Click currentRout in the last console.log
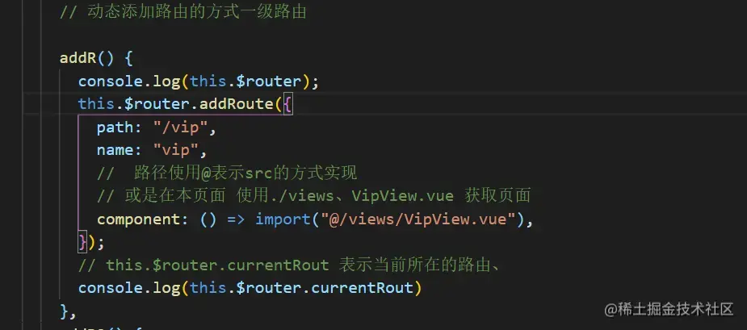This screenshot has width=747, height=330. pos(362,287)
